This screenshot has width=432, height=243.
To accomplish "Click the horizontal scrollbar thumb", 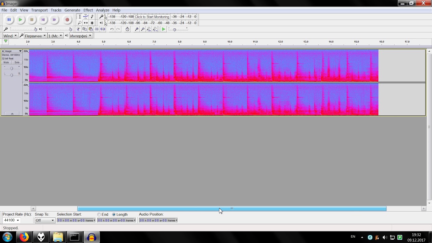I will pyautogui.click(x=232, y=209).
